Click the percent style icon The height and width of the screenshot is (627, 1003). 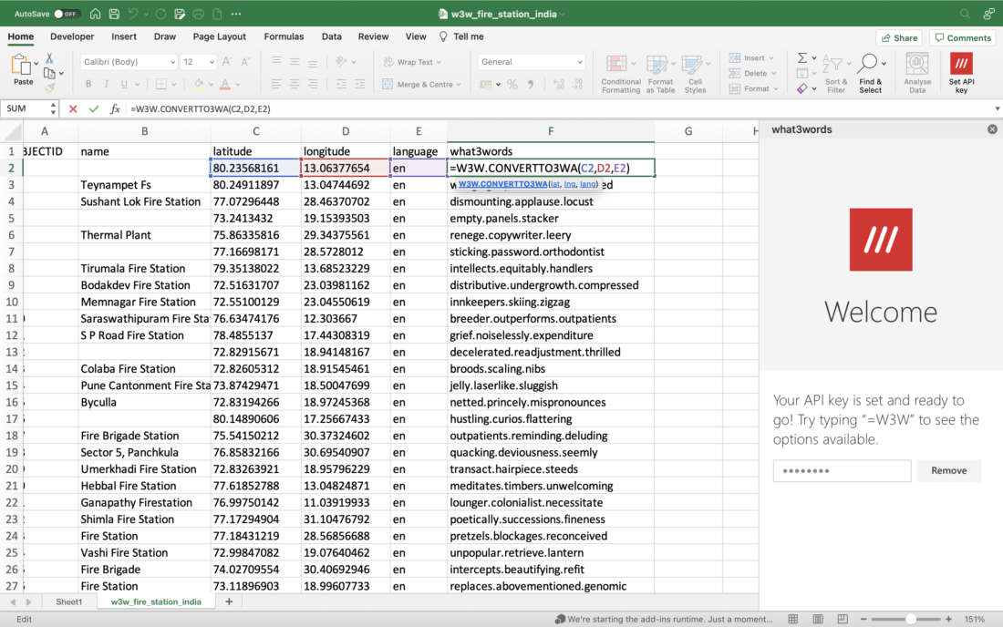512,85
